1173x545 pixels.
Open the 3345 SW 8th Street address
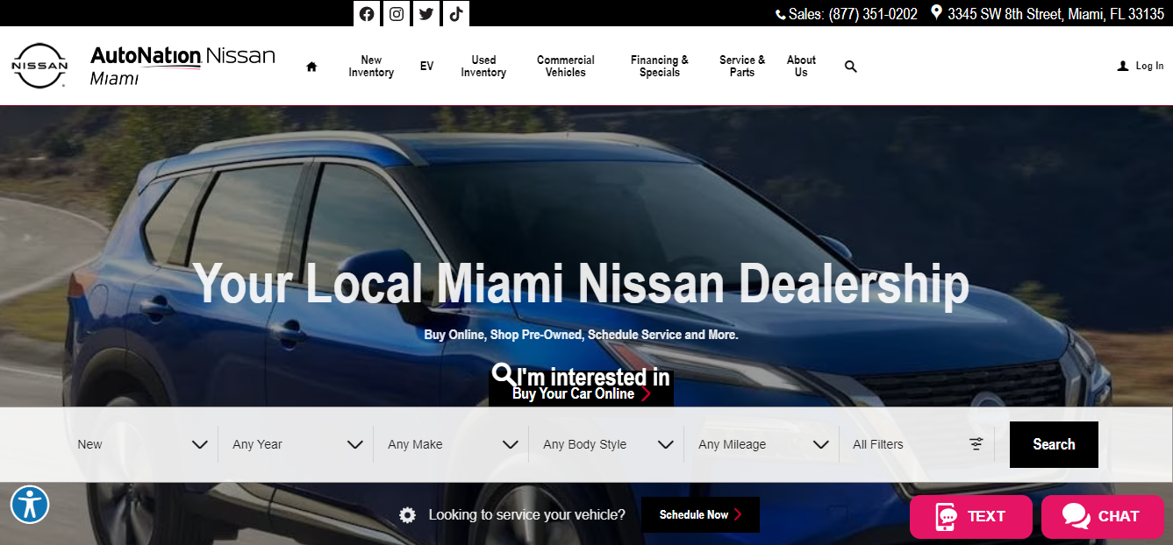pos(1055,14)
